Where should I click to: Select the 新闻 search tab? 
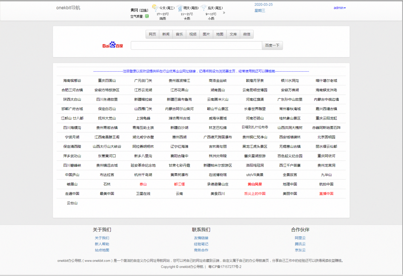[x=166, y=34]
